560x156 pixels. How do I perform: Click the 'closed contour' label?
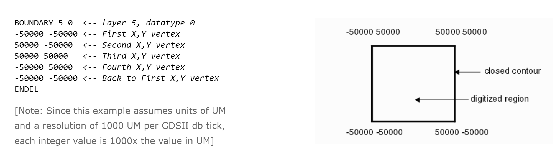512,71
